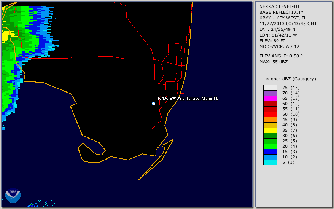334x209 pixels.
Task: Click the legend label 75 (15)
Action: tap(291, 88)
